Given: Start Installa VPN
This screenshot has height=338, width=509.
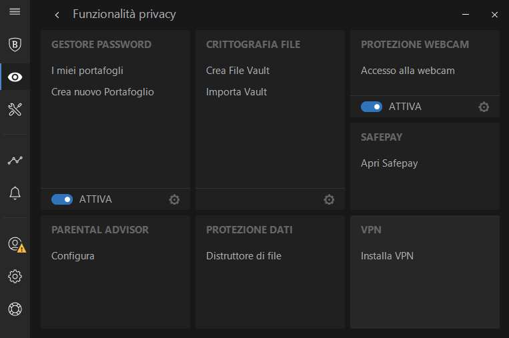Looking at the screenshot, I should coord(387,256).
